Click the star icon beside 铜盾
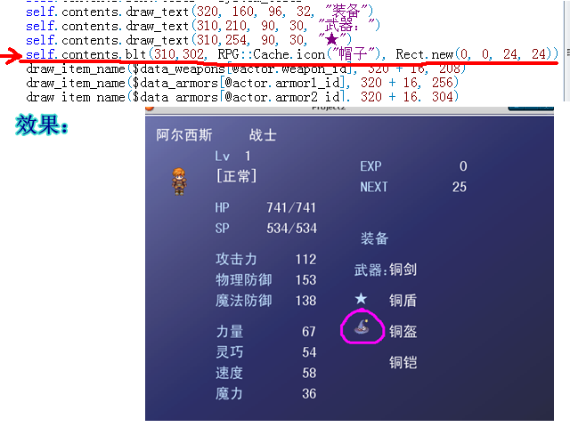 361,299
